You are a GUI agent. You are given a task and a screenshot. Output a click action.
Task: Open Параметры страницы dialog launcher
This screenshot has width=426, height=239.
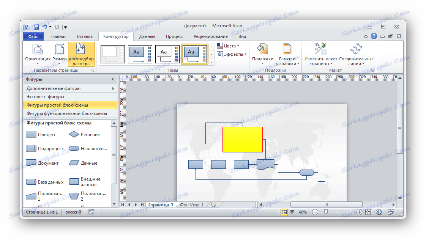pyautogui.click(x=93, y=70)
